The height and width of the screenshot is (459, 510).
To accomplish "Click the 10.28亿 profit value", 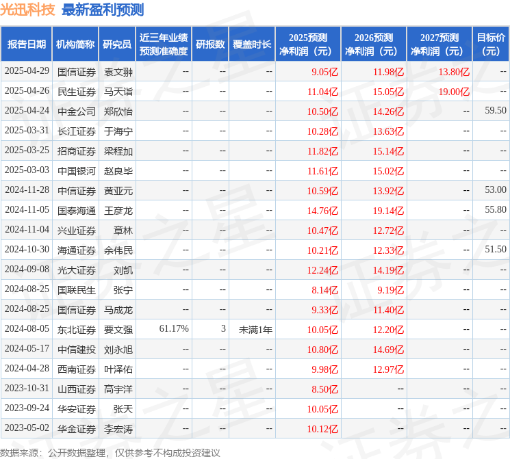I will pos(322,131).
